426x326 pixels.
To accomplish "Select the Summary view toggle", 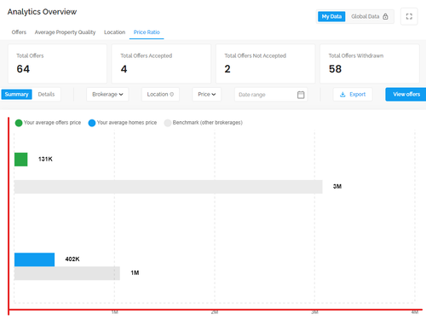I will click(16, 94).
